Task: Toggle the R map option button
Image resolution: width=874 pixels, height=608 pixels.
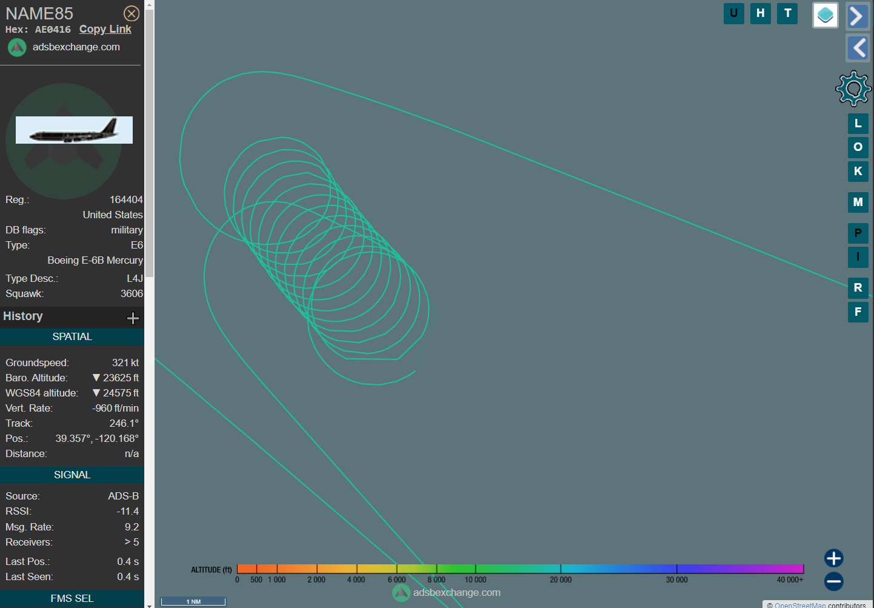Action: click(x=858, y=288)
